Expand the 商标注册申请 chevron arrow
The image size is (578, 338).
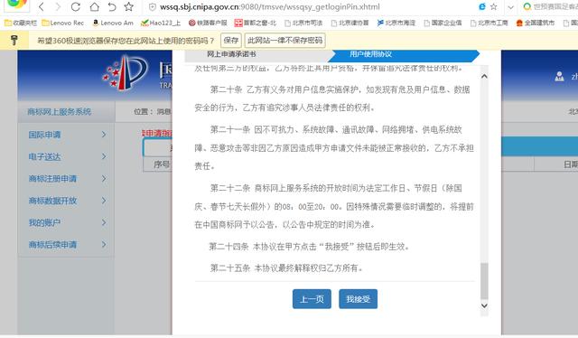pyautogui.click(x=104, y=179)
